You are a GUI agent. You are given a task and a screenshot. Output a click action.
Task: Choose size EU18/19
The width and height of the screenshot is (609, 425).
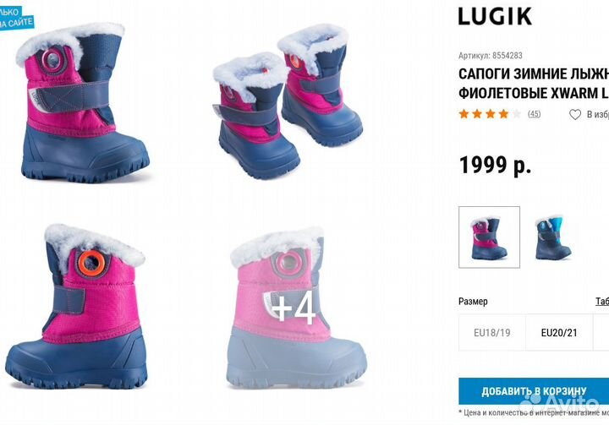pos(491,333)
